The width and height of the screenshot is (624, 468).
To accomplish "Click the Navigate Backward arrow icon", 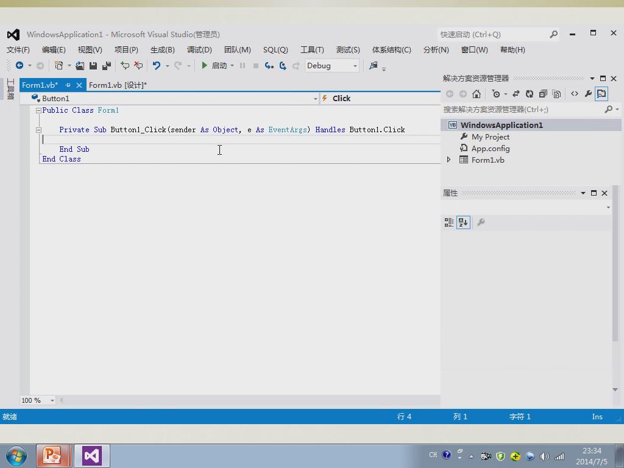I will pos(19,65).
